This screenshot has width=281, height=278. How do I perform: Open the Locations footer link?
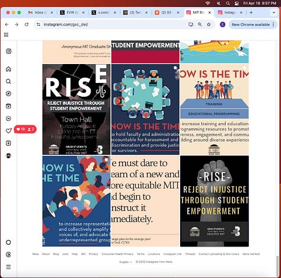tap(154, 254)
